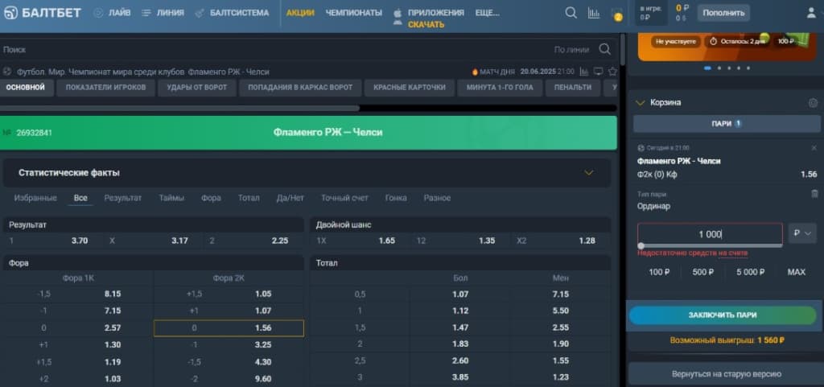The image size is (824, 387).
Task: Select result 2 odds 2.25
Action: 253,241
